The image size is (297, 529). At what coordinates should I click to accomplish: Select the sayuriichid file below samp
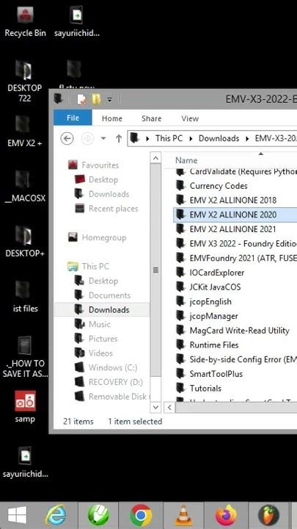(25, 462)
